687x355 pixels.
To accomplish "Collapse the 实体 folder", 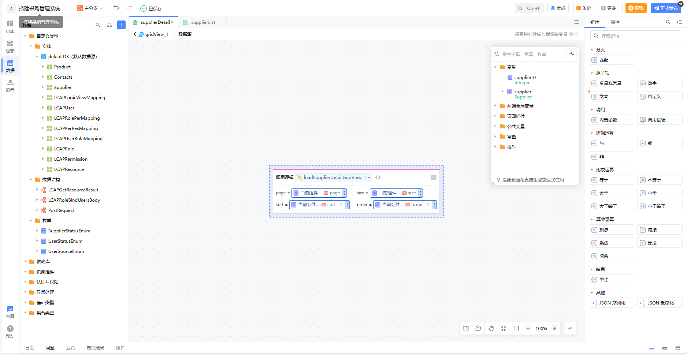I will click(31, 46).
